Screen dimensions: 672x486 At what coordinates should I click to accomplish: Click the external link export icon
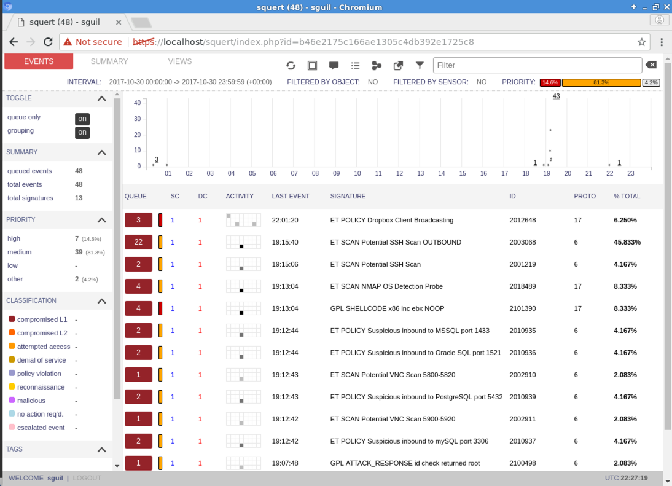coord(398,65)
